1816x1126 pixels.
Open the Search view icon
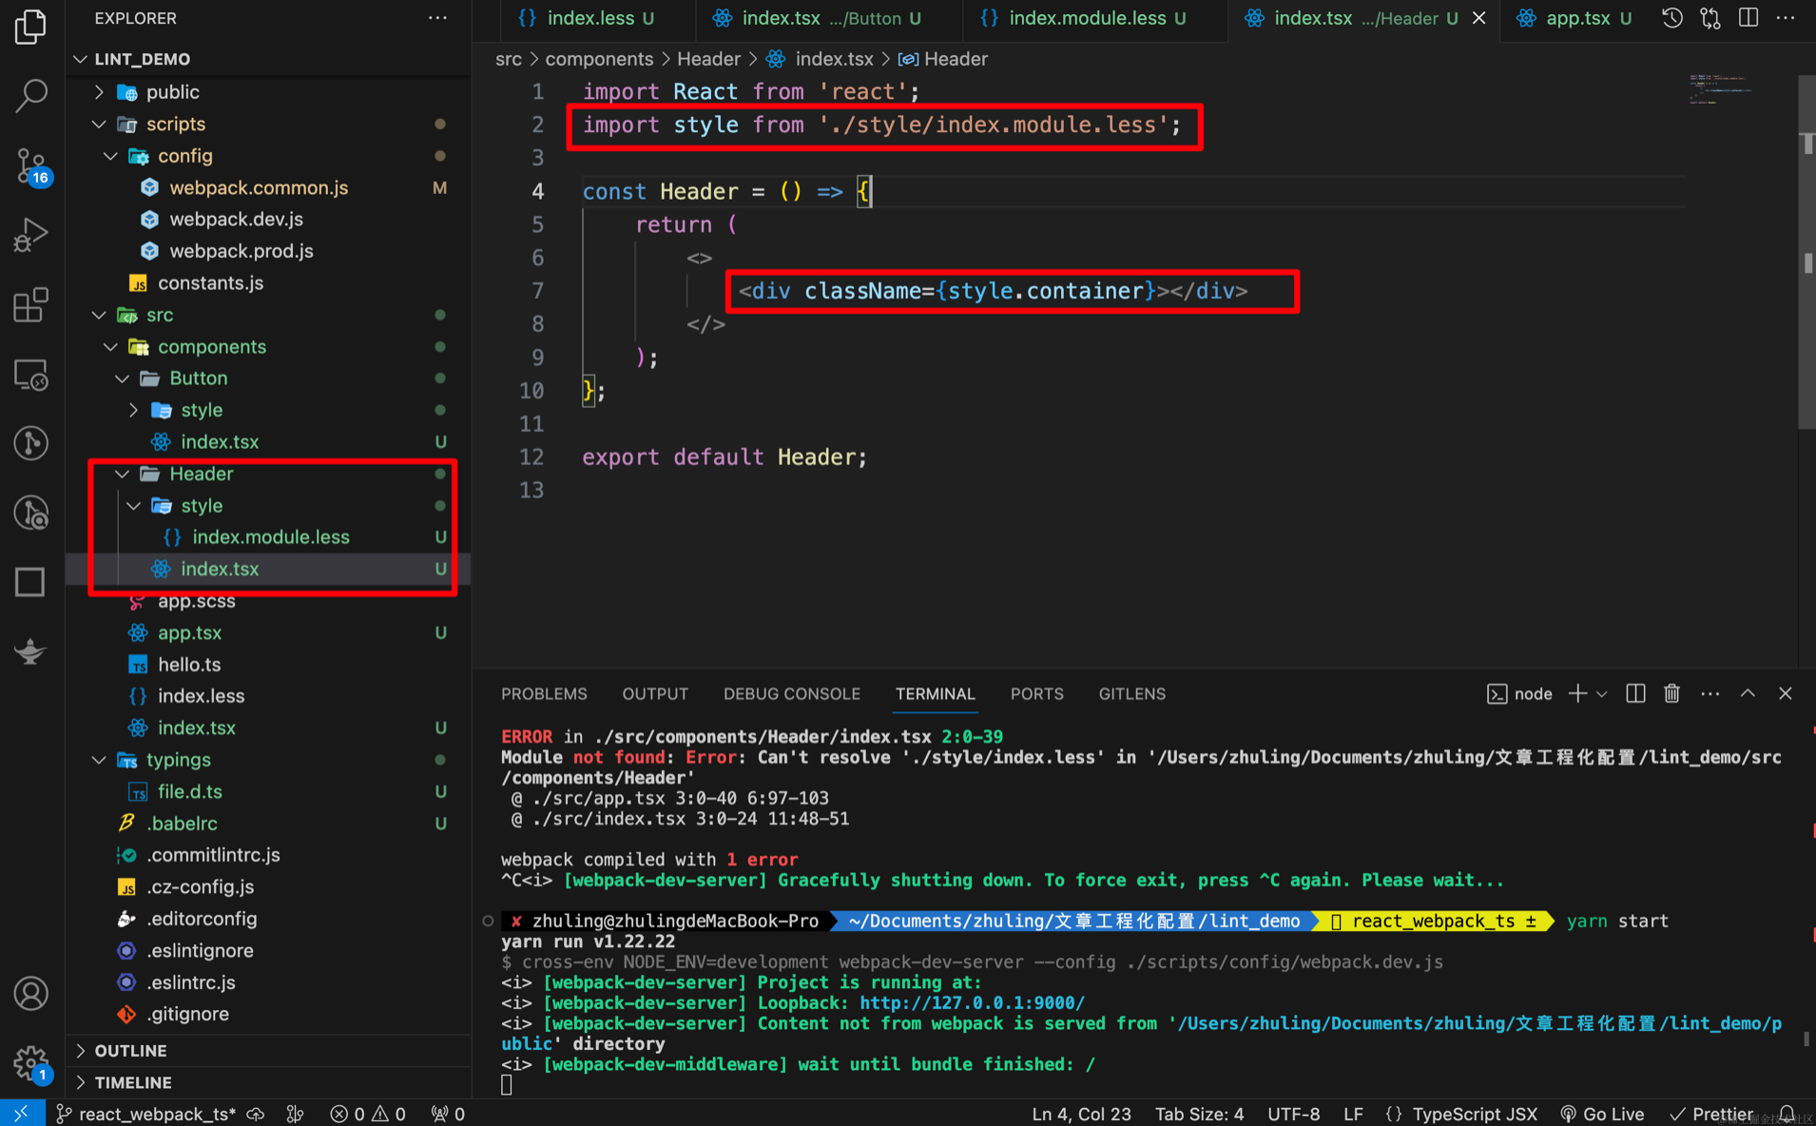tap(30, 94)
